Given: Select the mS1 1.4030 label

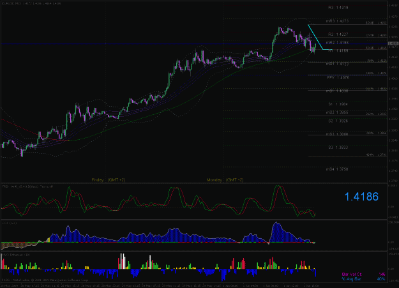Looking at the screenshot, I should (x=337, y=91).
